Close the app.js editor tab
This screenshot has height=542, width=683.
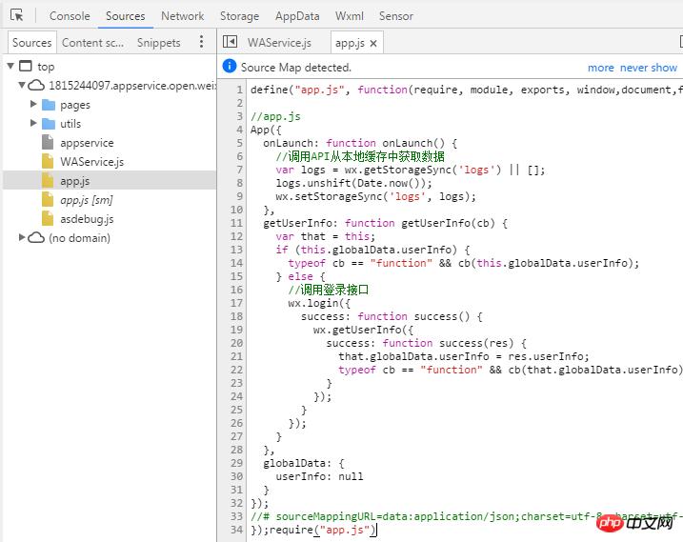pyautogui.click(x=373, y=43)
